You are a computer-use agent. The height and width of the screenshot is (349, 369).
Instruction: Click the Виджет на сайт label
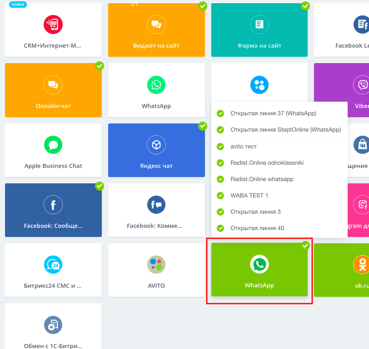coord(156,45)
